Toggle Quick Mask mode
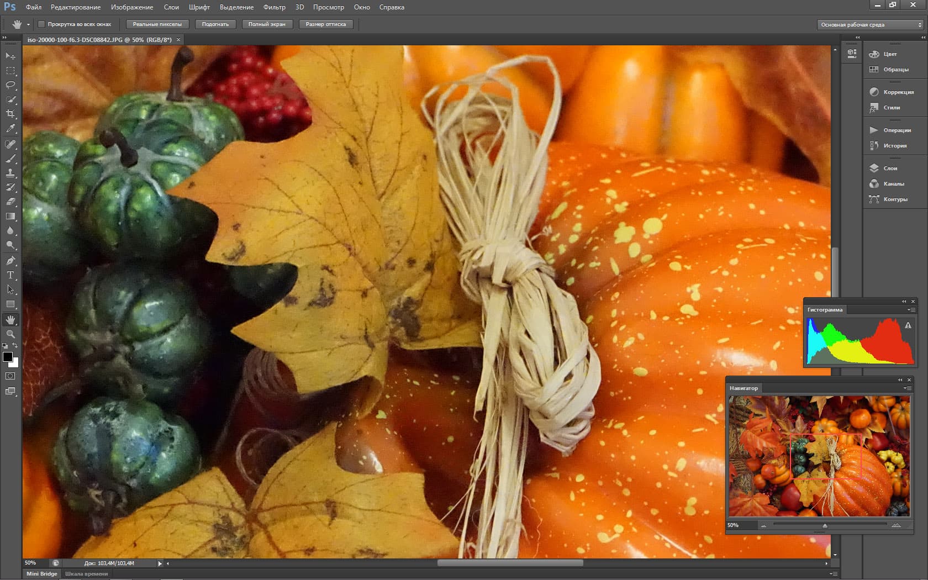Image resolution: width=928 pixels, height=580 pixels. [x=10, y=376]
